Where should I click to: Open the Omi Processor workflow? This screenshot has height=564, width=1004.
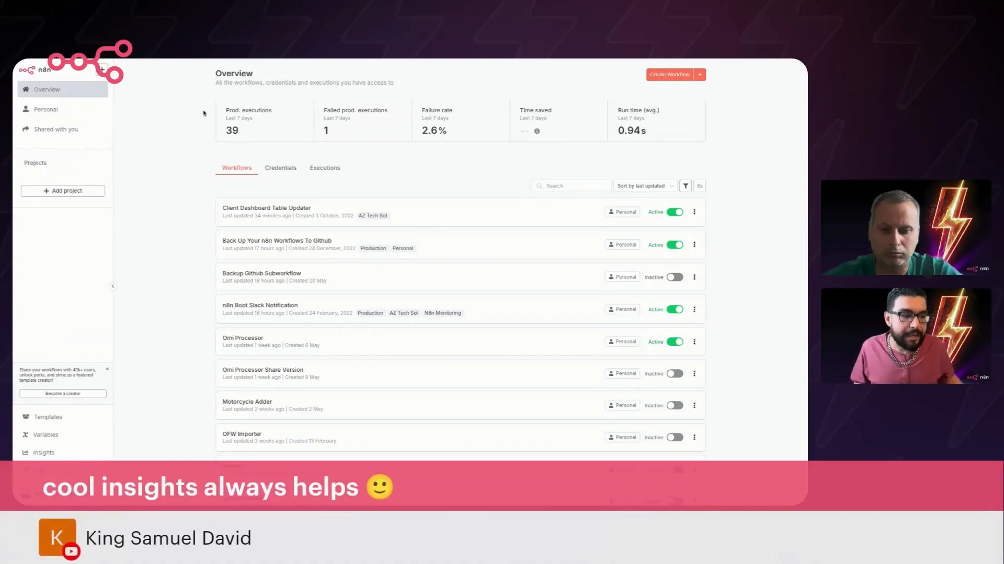243,338
